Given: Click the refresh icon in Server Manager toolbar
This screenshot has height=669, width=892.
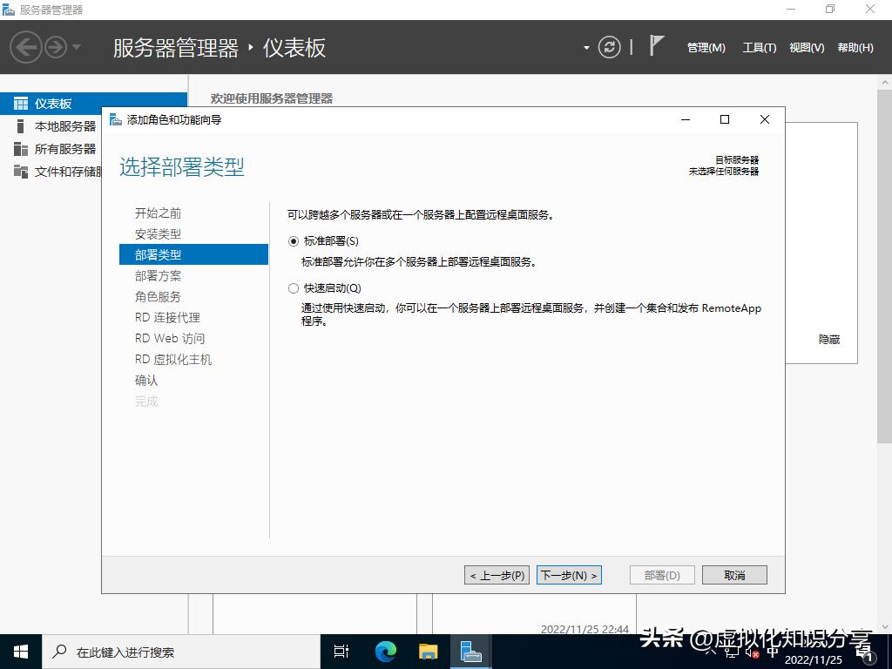Looking at the screenshot, I should pos(609,48).
